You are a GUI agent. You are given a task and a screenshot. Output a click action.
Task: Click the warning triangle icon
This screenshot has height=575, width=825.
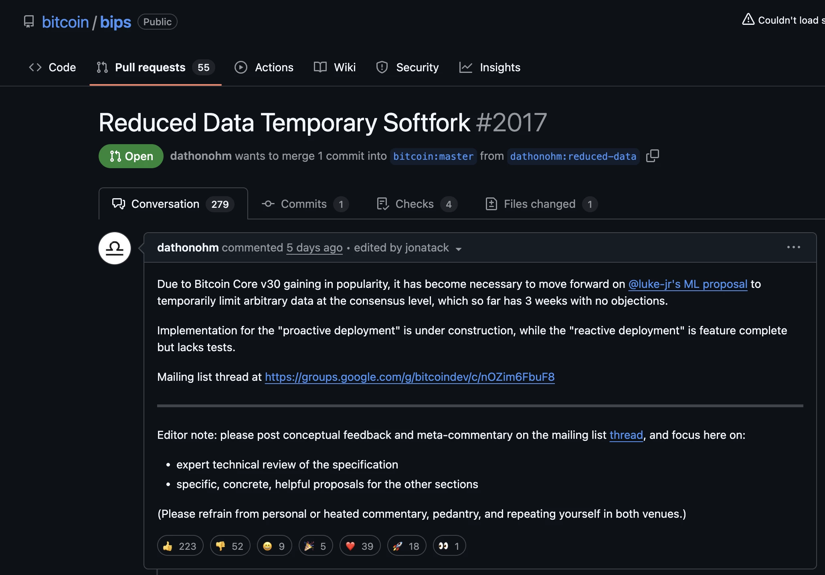748,20
